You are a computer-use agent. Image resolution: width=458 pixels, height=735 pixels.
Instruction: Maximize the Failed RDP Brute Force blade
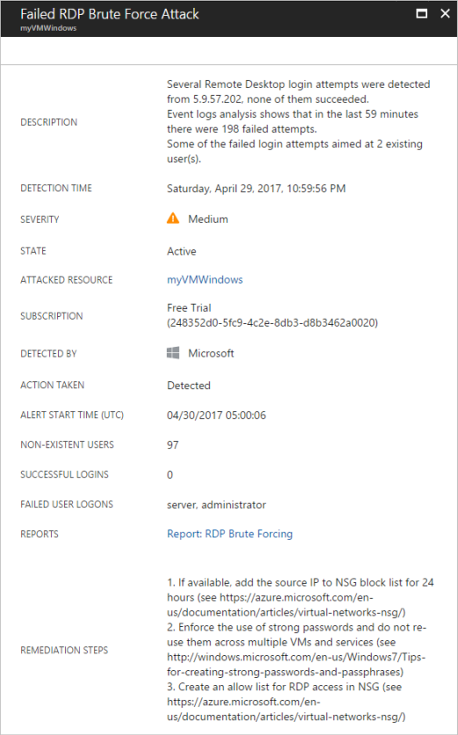(x=421, y=13)
